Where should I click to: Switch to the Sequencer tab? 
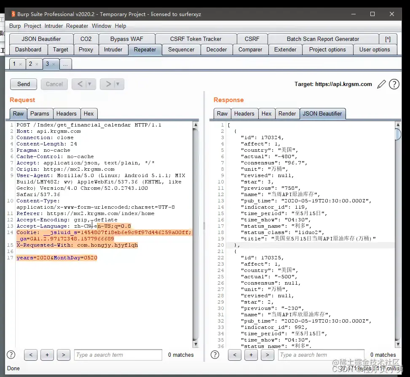click(x=181, y=50)
